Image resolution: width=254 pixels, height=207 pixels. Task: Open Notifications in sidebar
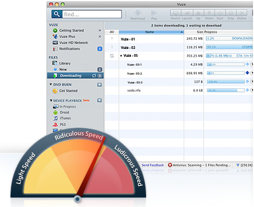pos(70,49)
